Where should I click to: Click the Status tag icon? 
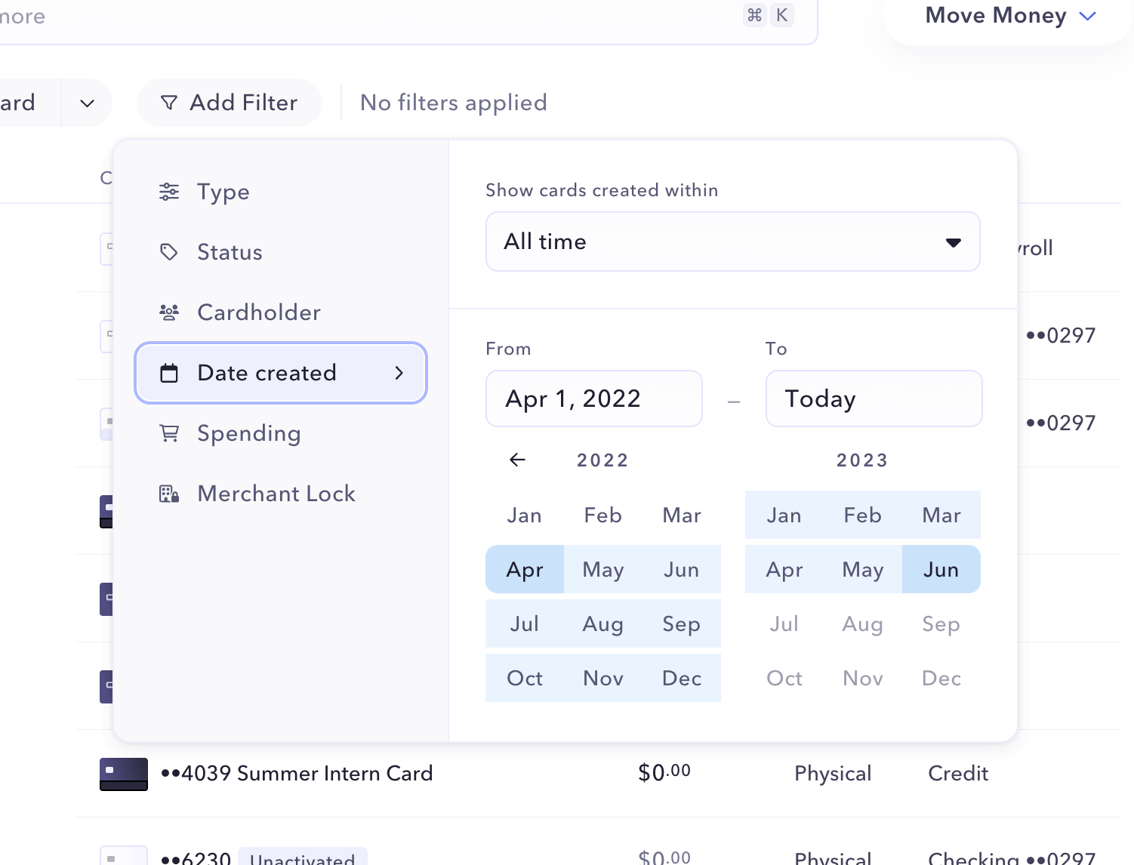[x=169, y=252]
